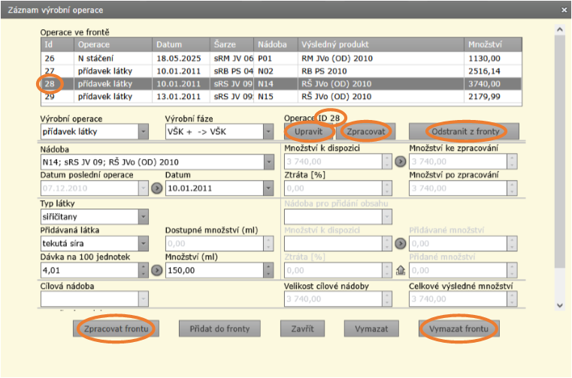This screenshot has width=572, height=378.
Task: Open the Výrobní fáze dropdown
Action: (x=268, y=132)
